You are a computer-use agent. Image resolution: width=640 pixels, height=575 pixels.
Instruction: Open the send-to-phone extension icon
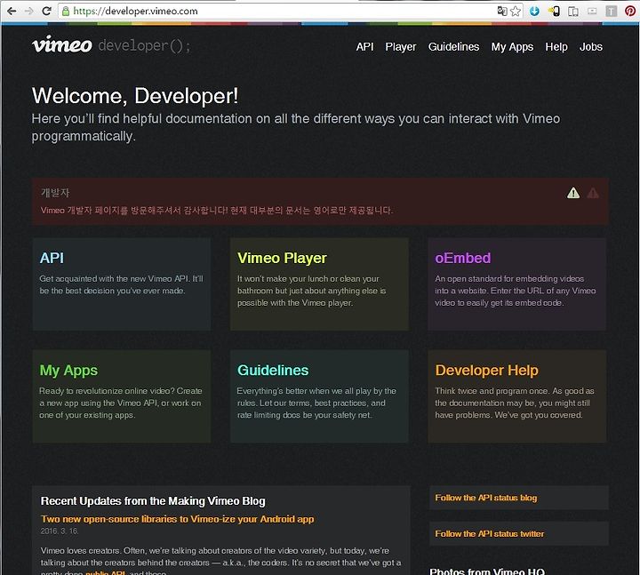pos(554,11)
